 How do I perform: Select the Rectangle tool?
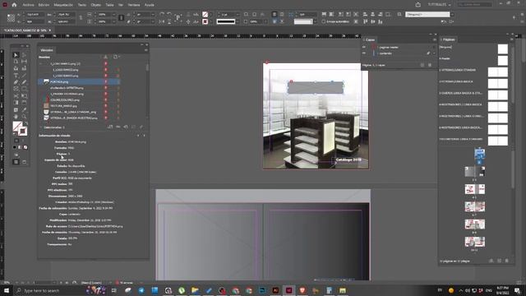pos(24,89)
